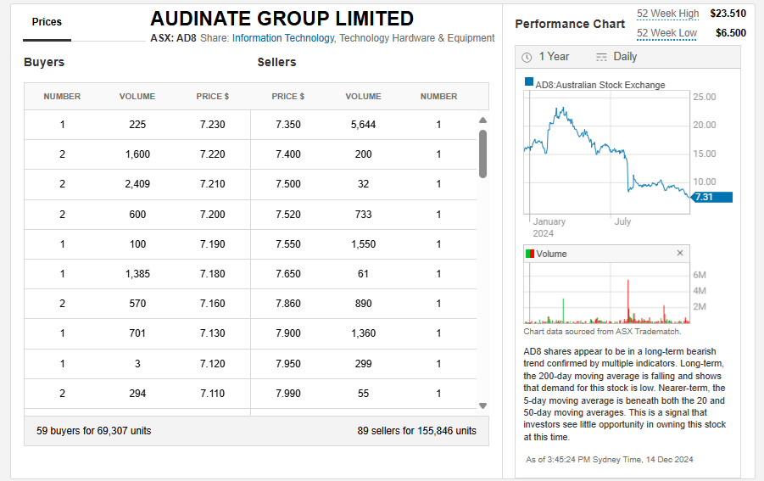The width and height of the screenshot is (764, 481).
Task: Click the 52 Week Low label
Action: tap(666, 33)
